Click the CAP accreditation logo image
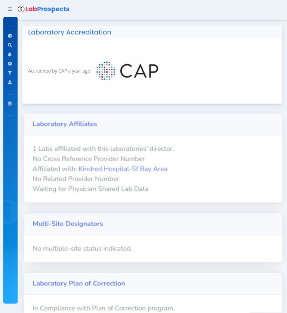The image size is (287, 313). point(127,71)
